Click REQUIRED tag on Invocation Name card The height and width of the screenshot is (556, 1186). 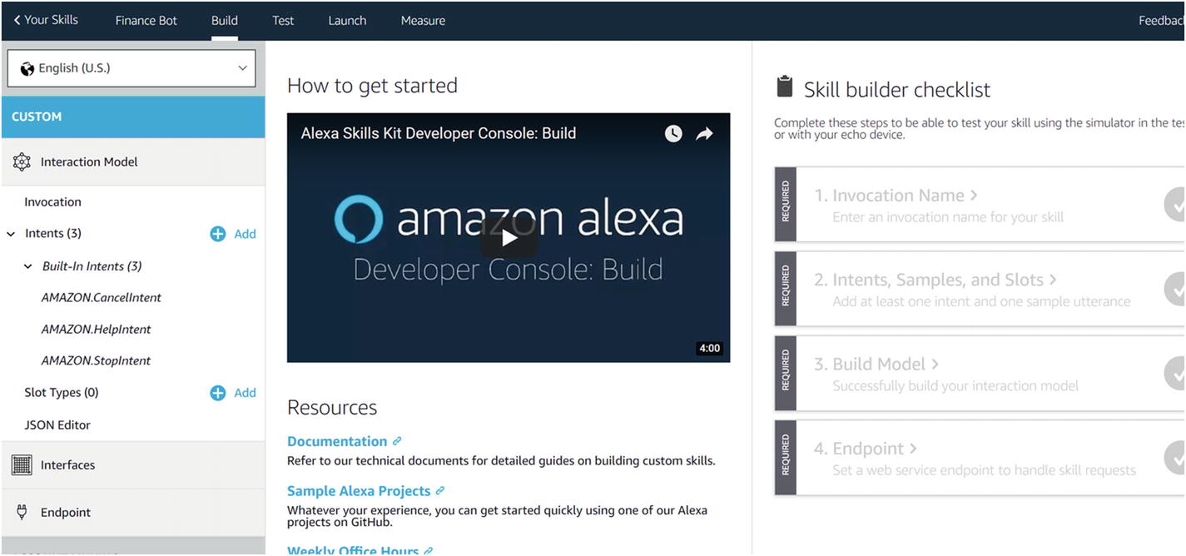click(786, 205)
